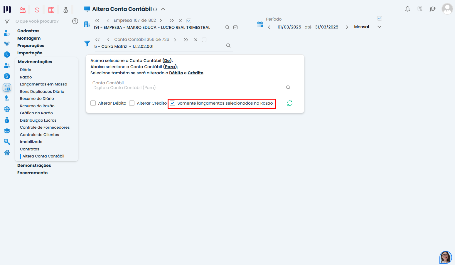Open the Razão submenu item
This screenshot has height=265, width=455.
pyautogui.click(x=26, y=77)
